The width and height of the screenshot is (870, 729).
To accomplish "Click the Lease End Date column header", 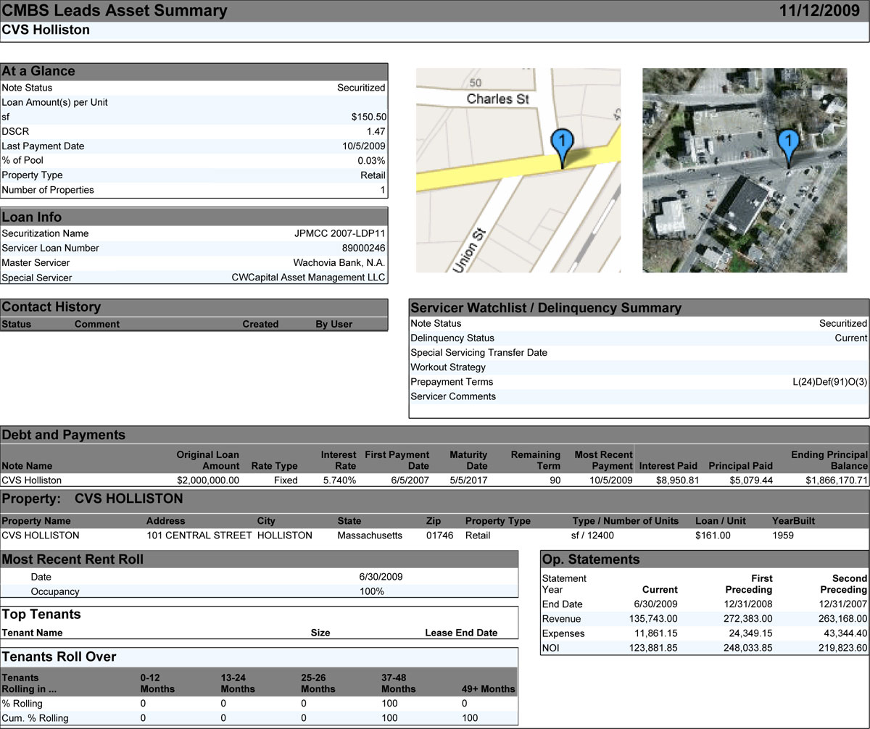I will click(x=461, y=633).
